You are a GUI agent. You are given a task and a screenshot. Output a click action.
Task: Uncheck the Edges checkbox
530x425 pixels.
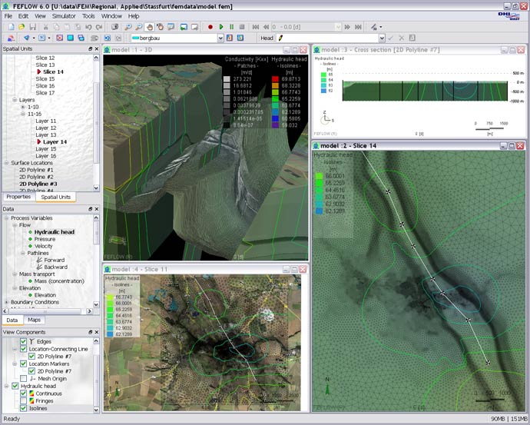[x=23, y=341]
